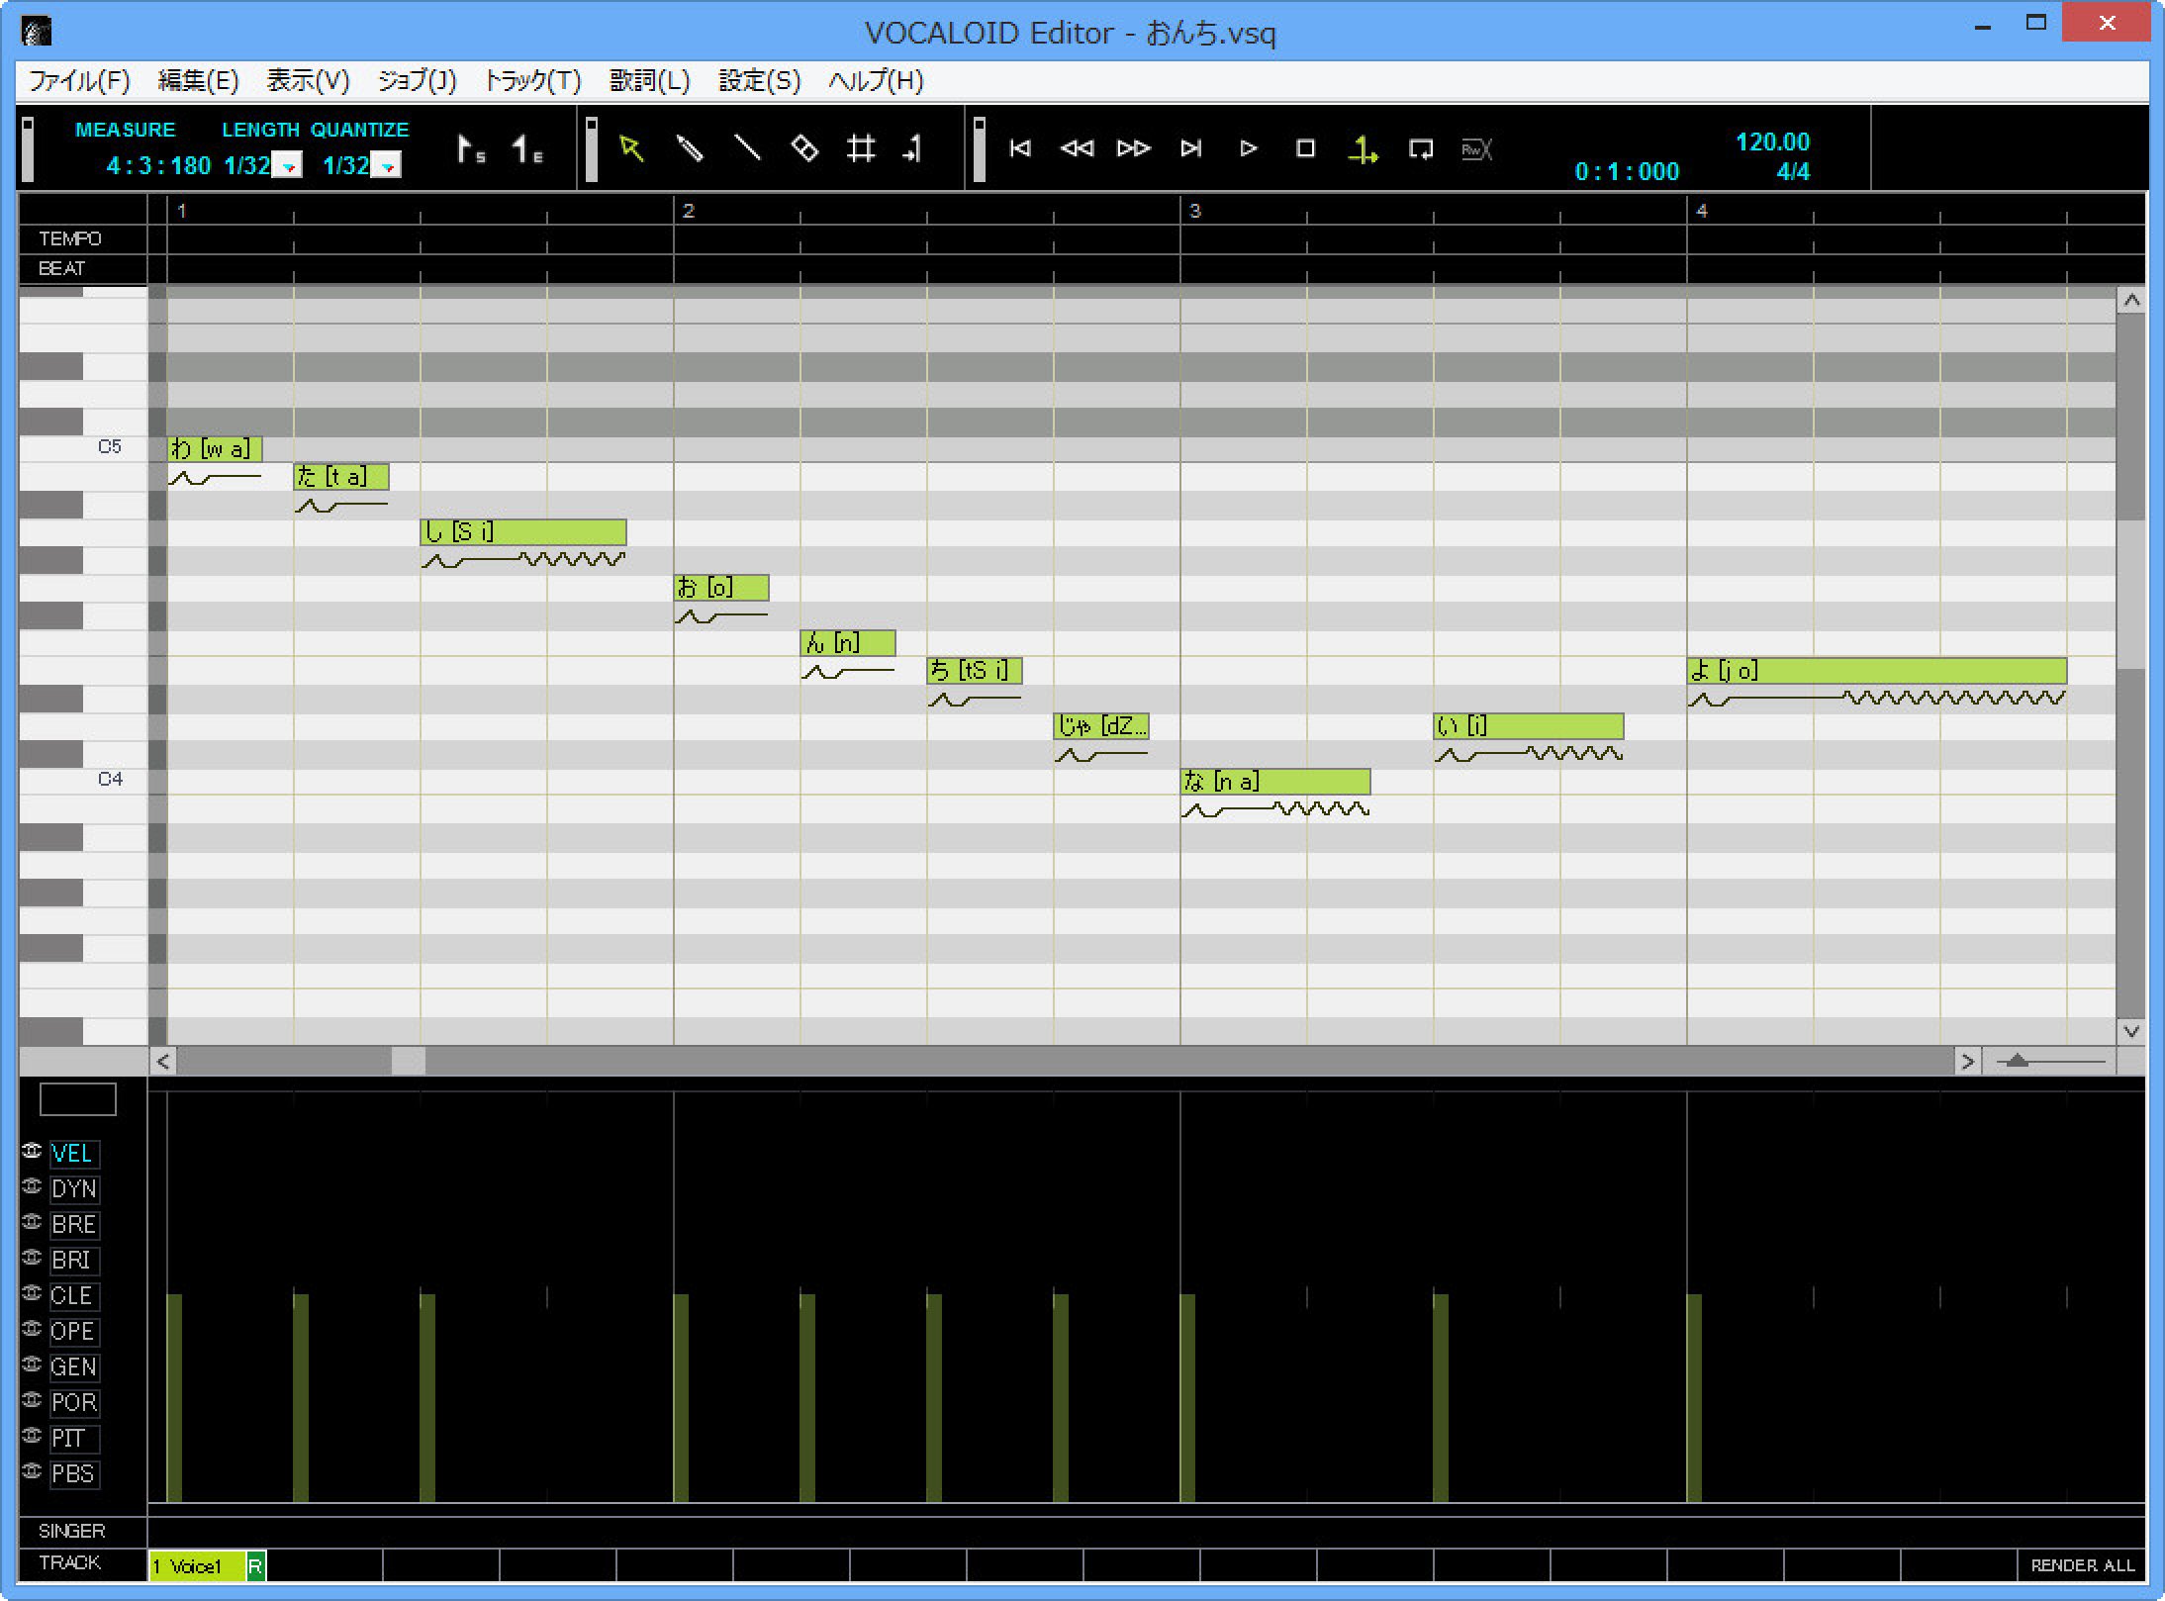Select the BRI control parameter
This screenshot has width=2165, height=1601.
[x=73, y=1261]
